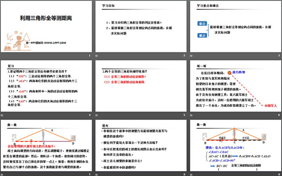Click animation star icon under slide 3

(x=191, y=56)
